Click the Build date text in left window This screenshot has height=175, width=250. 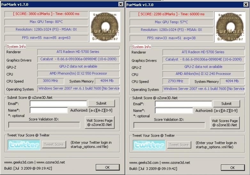28,168
